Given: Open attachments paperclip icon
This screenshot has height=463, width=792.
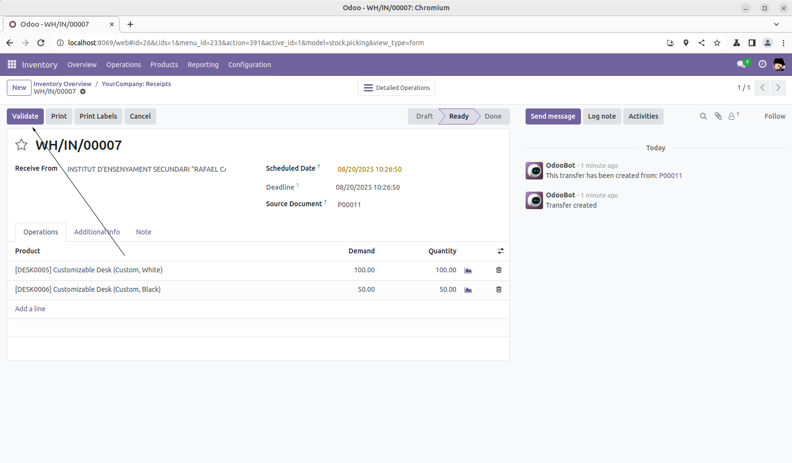Looking at the screenshot, I should (718, 116).
